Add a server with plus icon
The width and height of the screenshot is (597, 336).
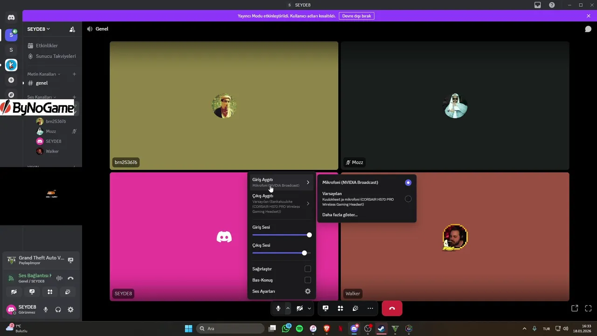click(11, 80)
